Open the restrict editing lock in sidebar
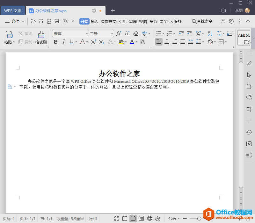This screenshot has width=255, height=223. (x=249, y=86)
